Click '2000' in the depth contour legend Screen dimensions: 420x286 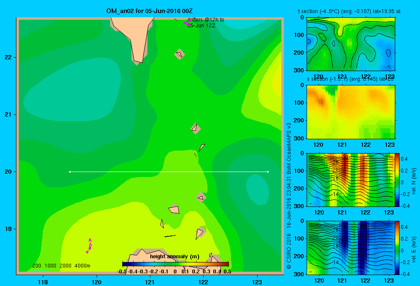[x=66, y=266]
